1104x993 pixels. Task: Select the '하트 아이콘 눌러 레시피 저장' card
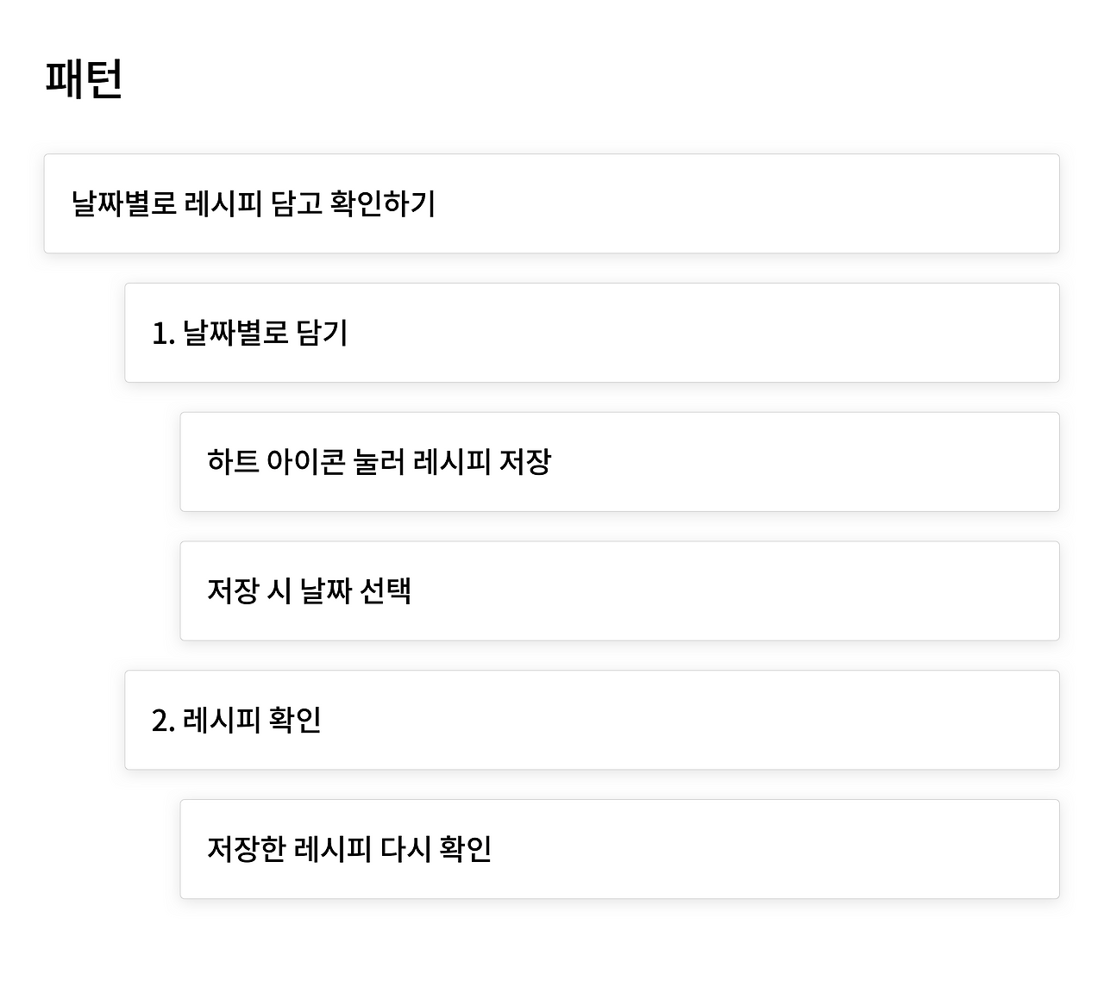(x=619, y=462)
